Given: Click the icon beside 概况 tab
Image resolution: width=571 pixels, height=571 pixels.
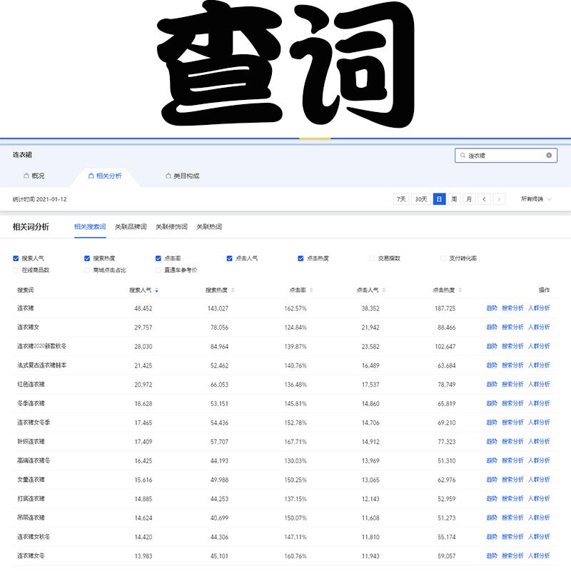Looking at the screenshot, I should (26, 176).
